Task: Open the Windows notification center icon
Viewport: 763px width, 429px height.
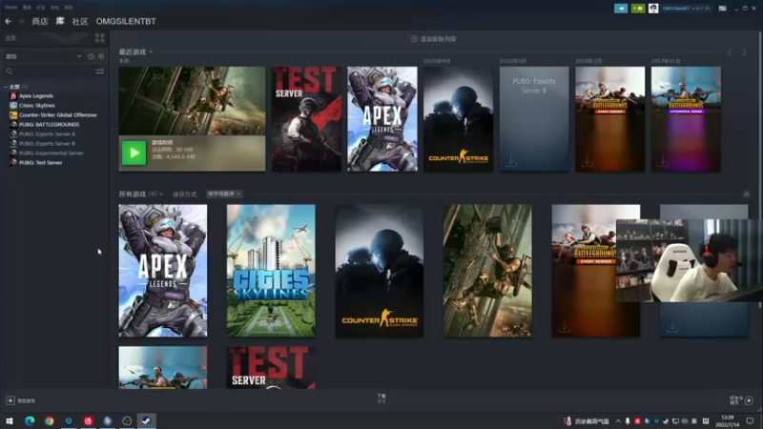Action: pos(750,420)
